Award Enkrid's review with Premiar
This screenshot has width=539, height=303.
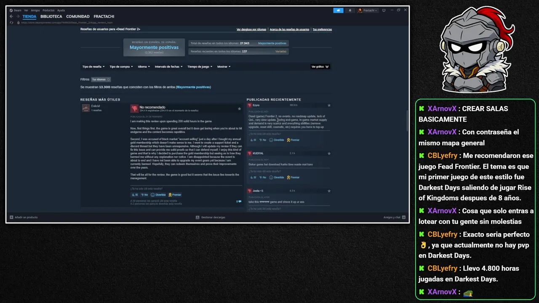coord(175,195)
